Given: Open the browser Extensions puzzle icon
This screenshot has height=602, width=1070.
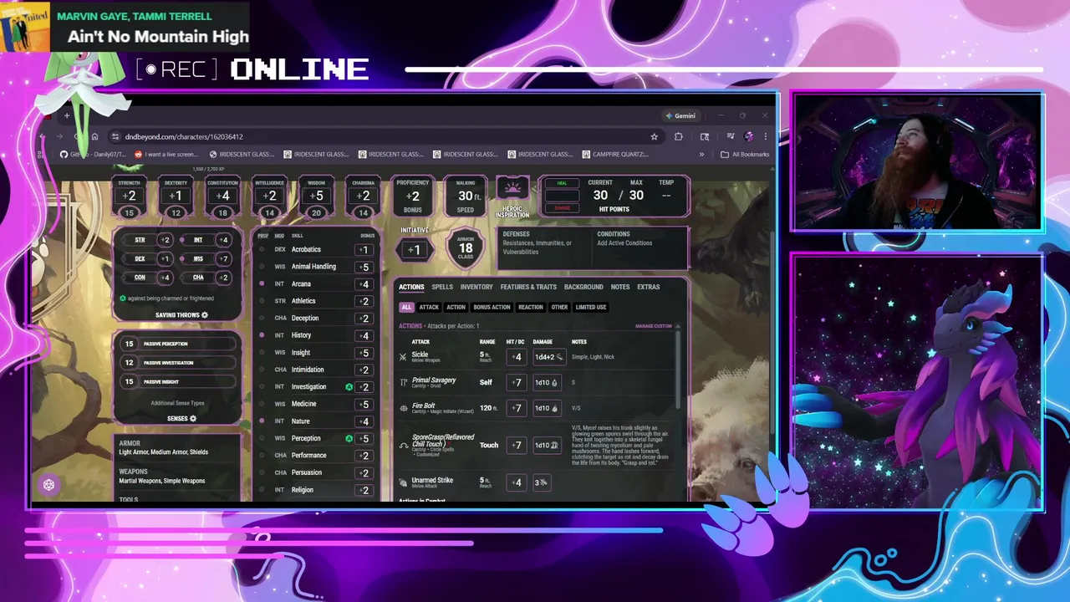Looking at the screenshot, I should coord(679,136).
